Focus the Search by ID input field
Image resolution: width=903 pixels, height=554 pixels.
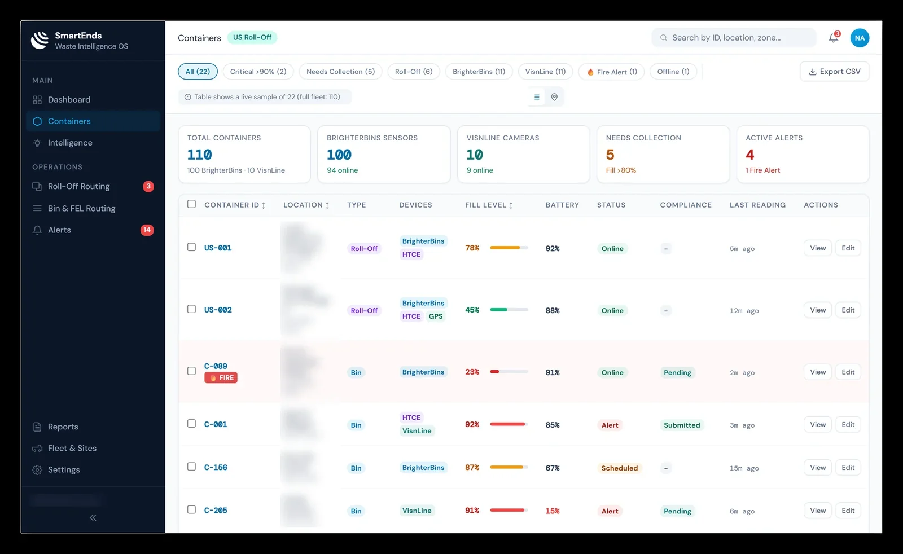click(734, 38)
